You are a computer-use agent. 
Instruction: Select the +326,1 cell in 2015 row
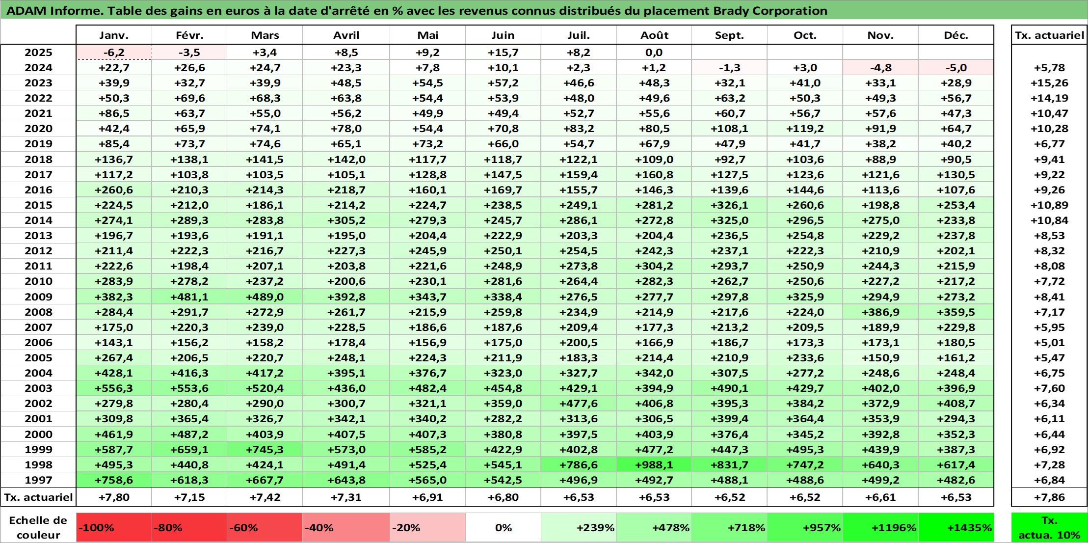tap(729, 205)
